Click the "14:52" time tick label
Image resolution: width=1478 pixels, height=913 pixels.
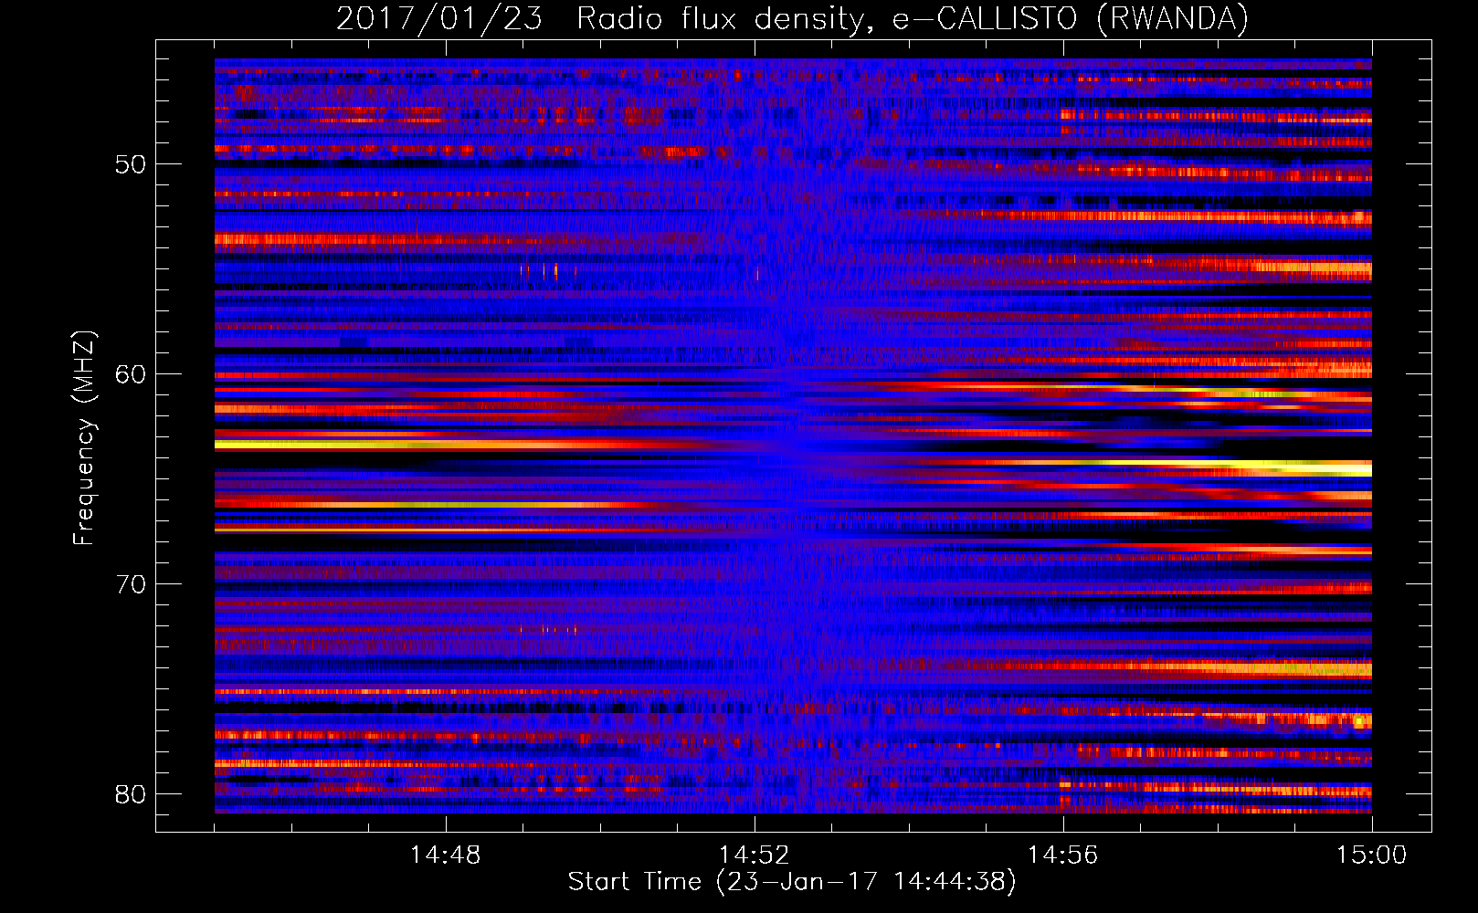[x=754, y=855]
